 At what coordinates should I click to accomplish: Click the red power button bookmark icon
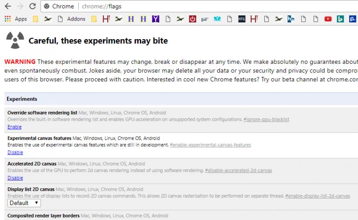point(193,19)
